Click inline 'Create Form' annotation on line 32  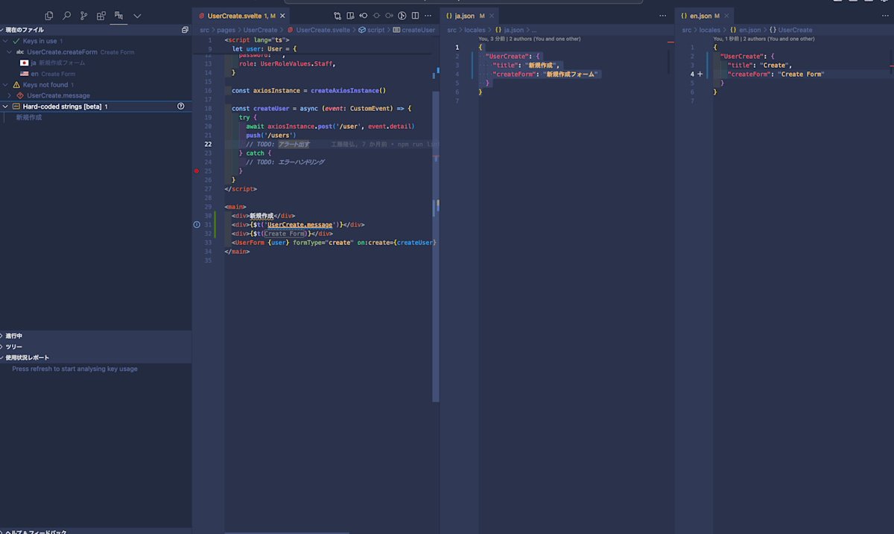(x=286, y=233)
